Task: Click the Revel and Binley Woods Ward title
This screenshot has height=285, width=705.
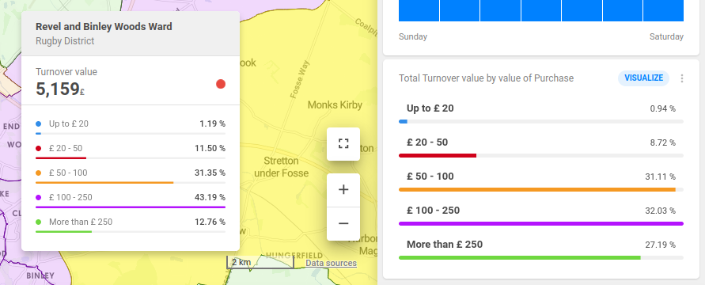Action: 104,27
